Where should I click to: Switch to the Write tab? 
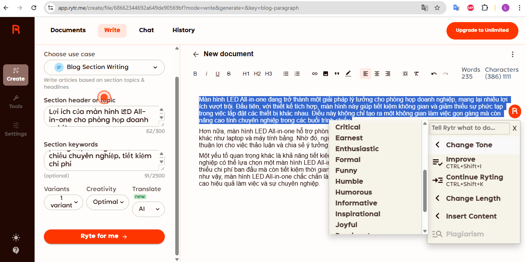point(112,30)
